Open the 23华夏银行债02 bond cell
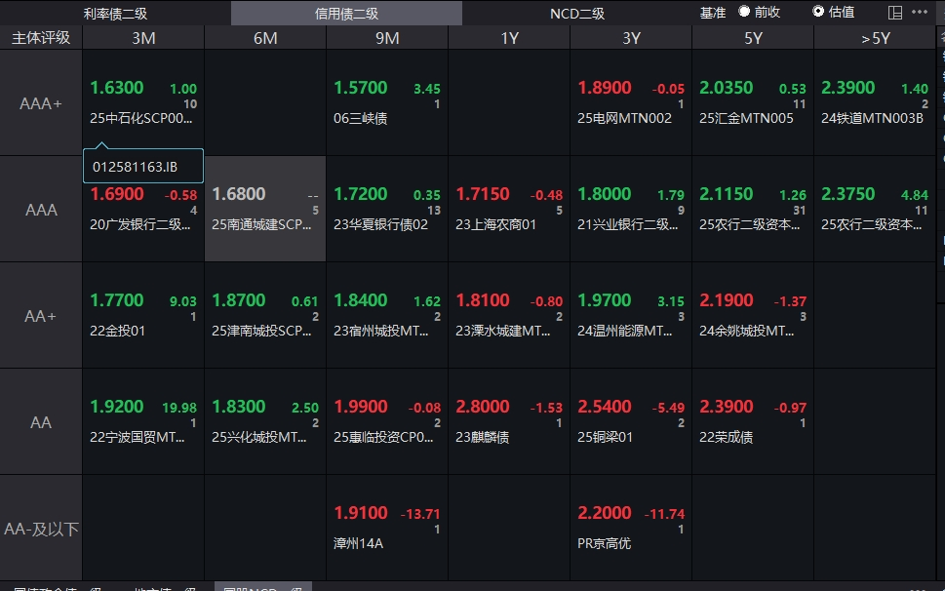The height and width of the screenshot is (591, 945). [x=387, y=210]
